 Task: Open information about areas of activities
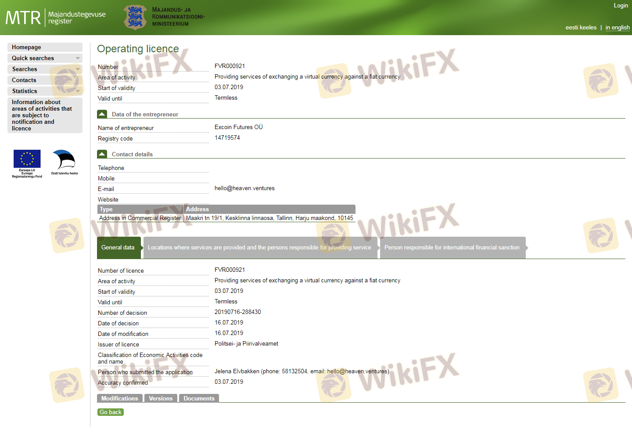point(42,115)
